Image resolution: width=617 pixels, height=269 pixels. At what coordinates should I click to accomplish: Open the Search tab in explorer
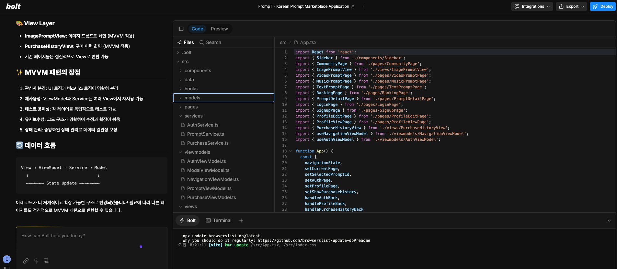point(210,42)
